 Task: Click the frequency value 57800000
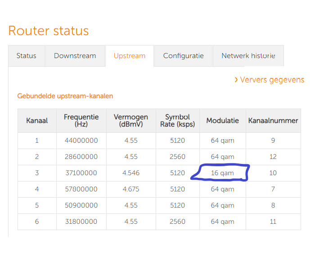[x=81, y=189]
